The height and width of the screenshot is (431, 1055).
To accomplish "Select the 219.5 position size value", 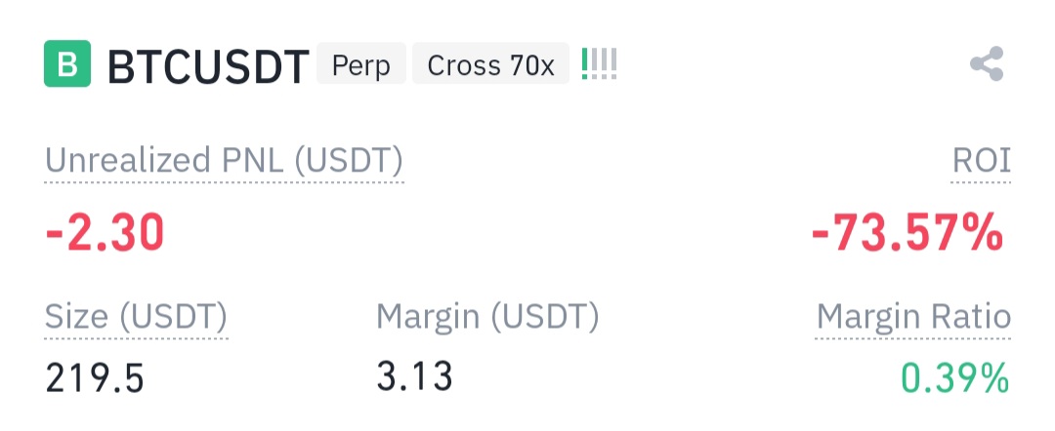I will point(95,378).
